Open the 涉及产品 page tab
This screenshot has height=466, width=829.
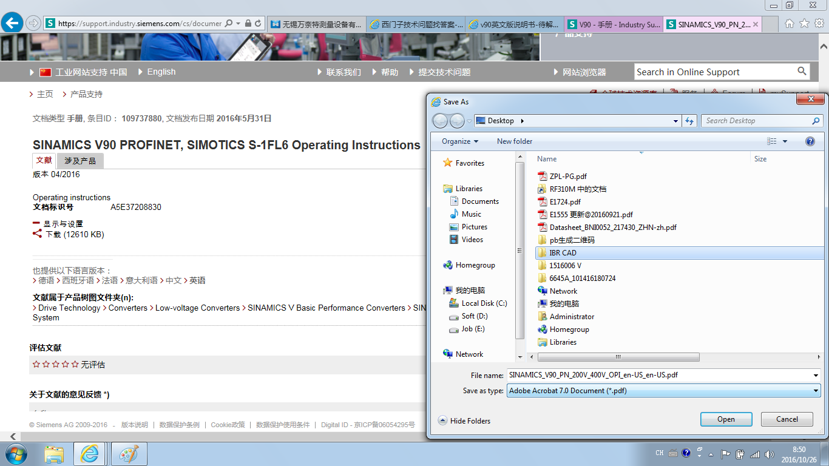point(80,161)
